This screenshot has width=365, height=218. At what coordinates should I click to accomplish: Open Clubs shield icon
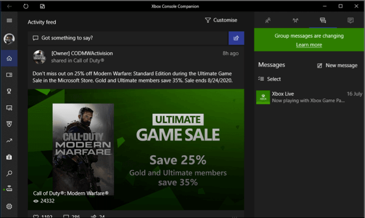click(x=9, y=124)
